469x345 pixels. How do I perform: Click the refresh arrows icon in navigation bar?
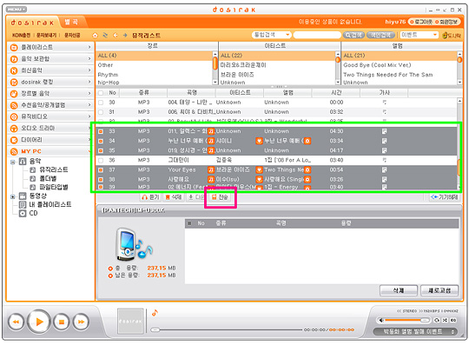(105, 36)
